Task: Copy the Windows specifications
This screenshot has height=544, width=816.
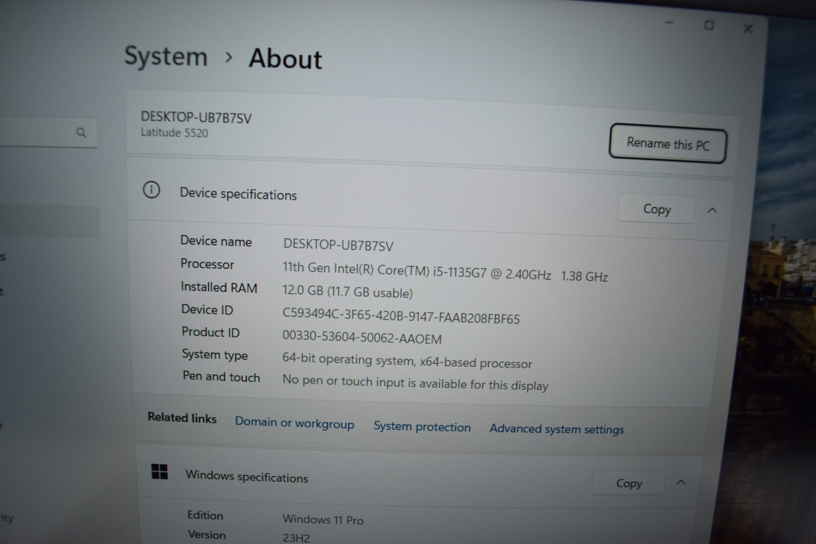Action: click(629, 483)
